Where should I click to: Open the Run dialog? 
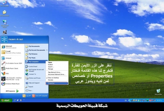29,91
